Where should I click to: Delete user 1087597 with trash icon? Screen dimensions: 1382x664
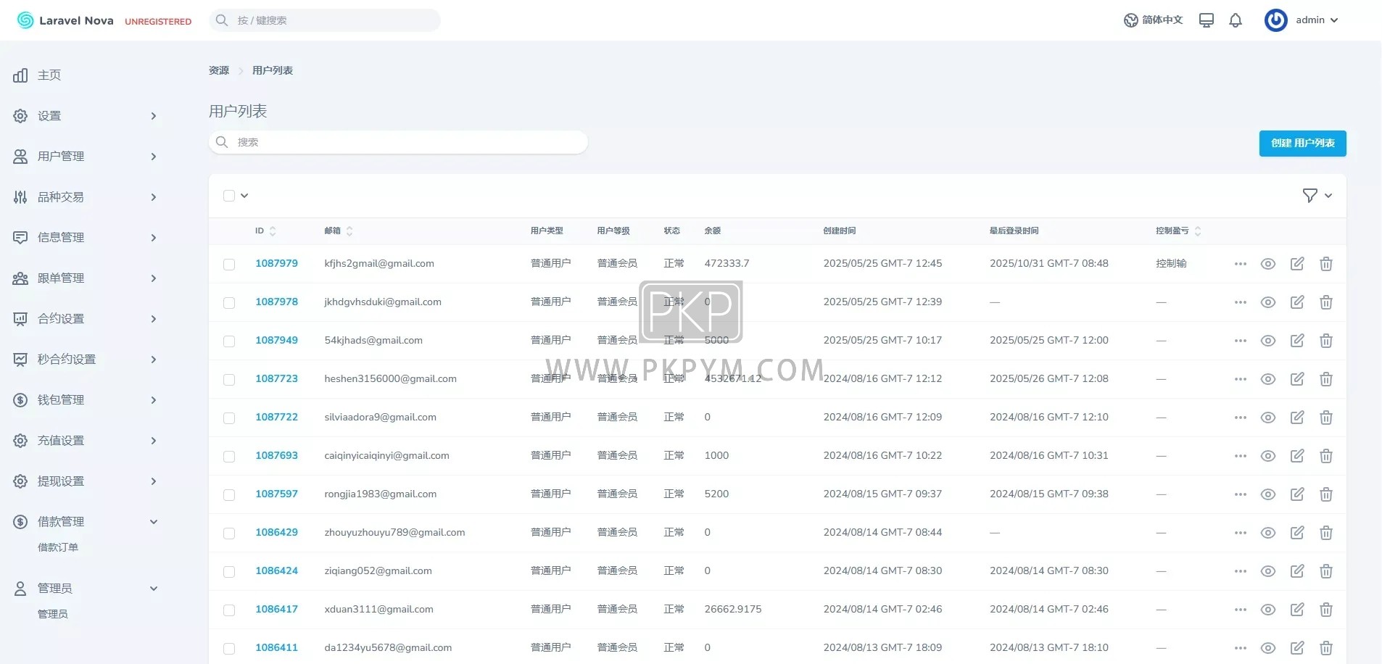[x=1326, y=494]
